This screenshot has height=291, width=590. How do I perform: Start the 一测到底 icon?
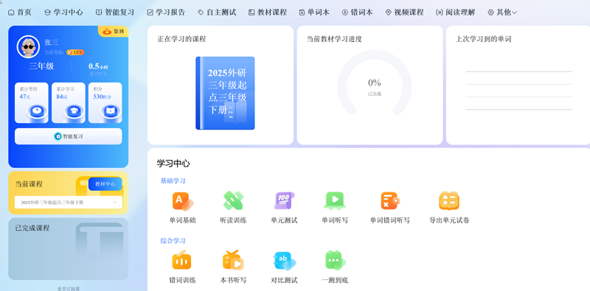click(335, 260)
